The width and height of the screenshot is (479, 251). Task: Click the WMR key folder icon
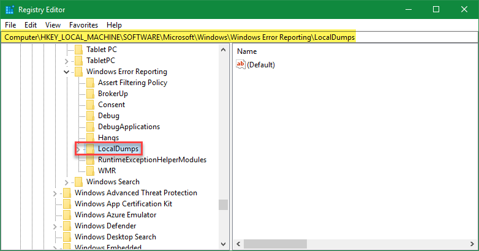[91, 171]
